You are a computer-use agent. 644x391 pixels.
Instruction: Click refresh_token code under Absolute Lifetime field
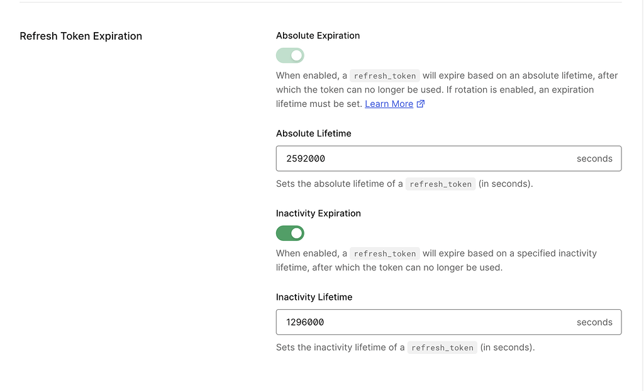pos(440,184)
